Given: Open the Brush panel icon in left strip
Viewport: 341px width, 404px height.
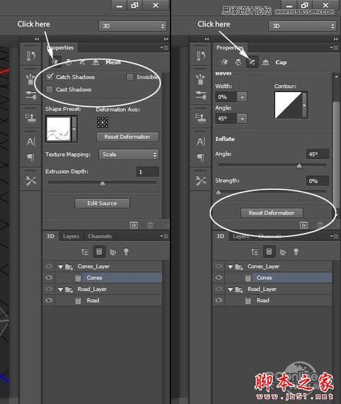Looking at the screenshot, I should click(31, 95).
